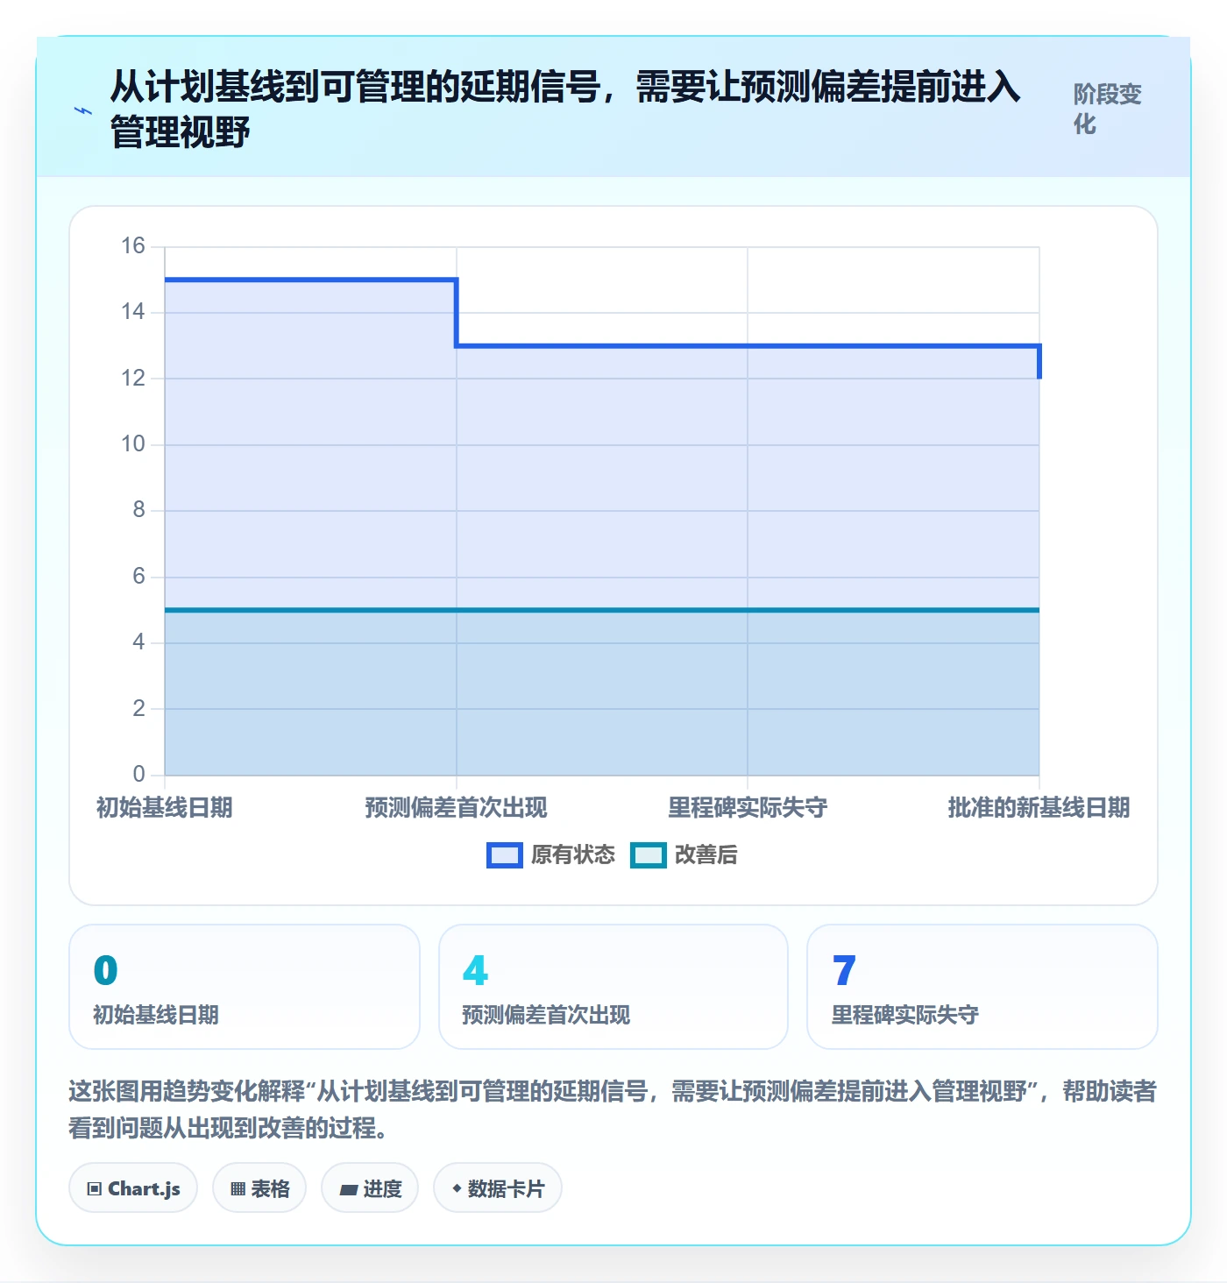
Task: Click the x-axis label 里程碑实际失守 under the chart
Action: point(748,807)
